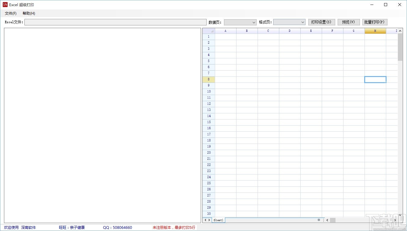Click the next sheet navigation arrow
The height and width of the screenshot is (231, 407).
209,220
